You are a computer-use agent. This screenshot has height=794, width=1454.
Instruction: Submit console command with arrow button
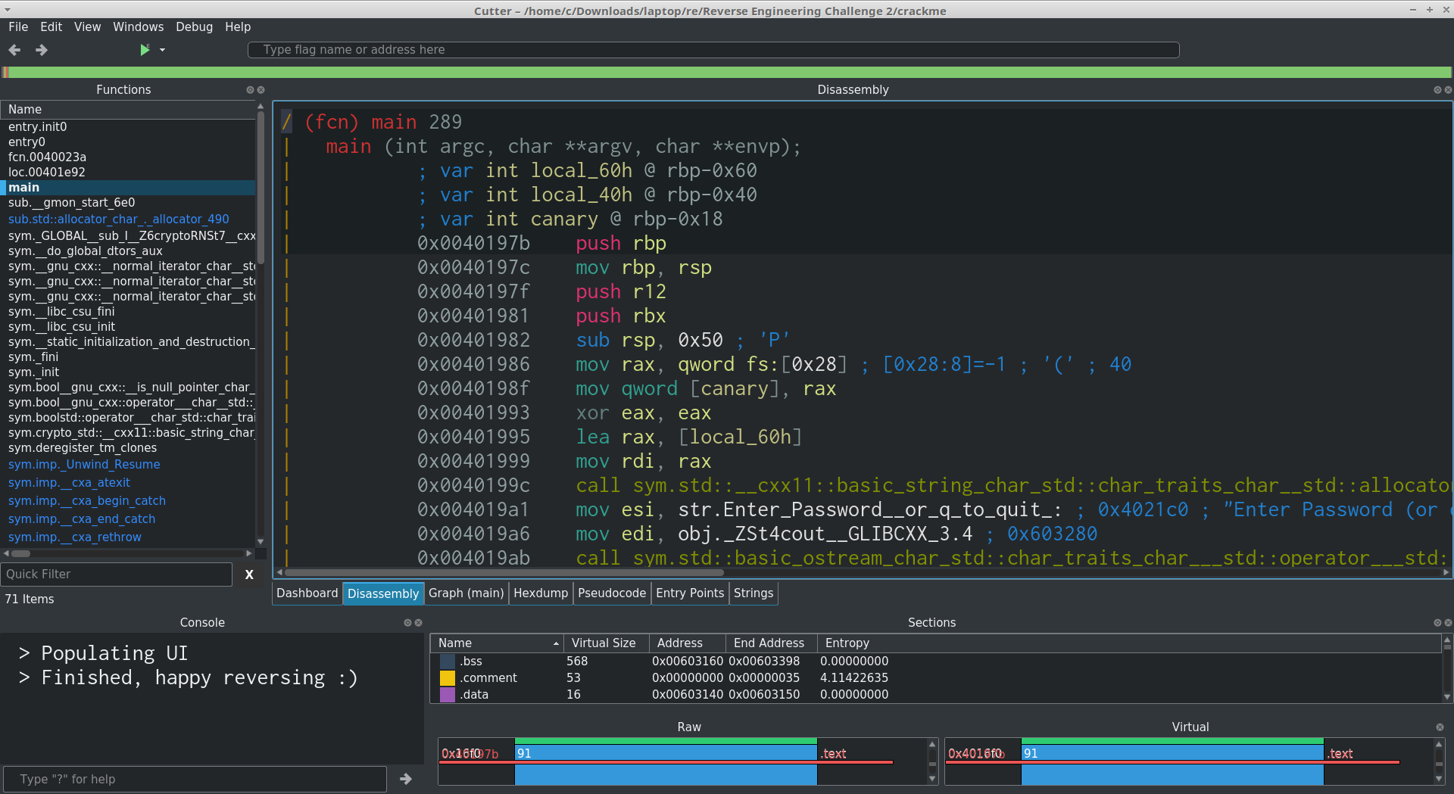point(406,779)
